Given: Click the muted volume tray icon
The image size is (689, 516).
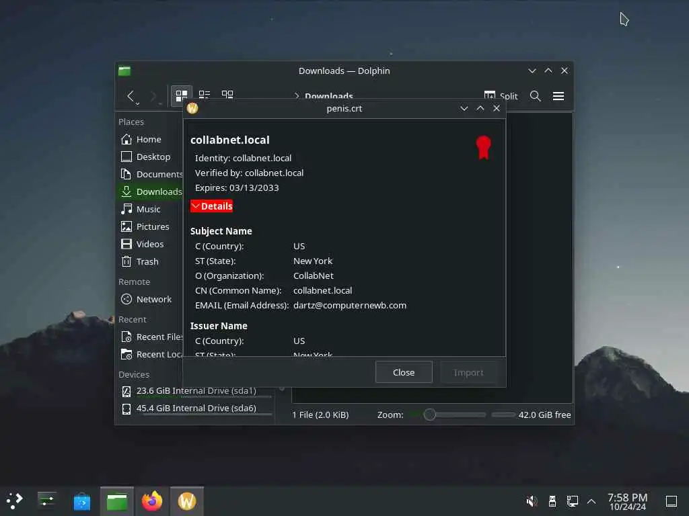Looking at the screenshot, I should click(532, 501).
